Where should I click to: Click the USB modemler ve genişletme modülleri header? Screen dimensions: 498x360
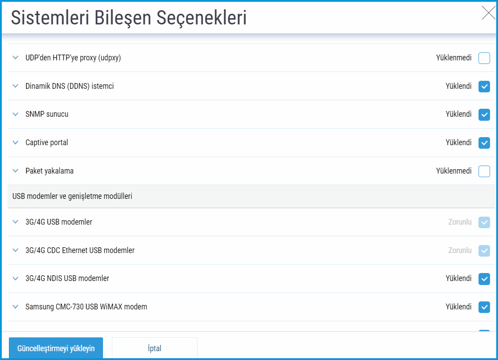[x=72, y=196]
